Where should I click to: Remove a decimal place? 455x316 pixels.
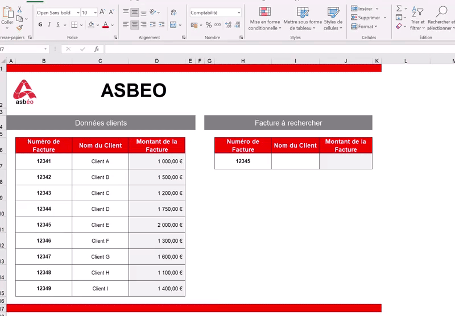click(237, 25)
